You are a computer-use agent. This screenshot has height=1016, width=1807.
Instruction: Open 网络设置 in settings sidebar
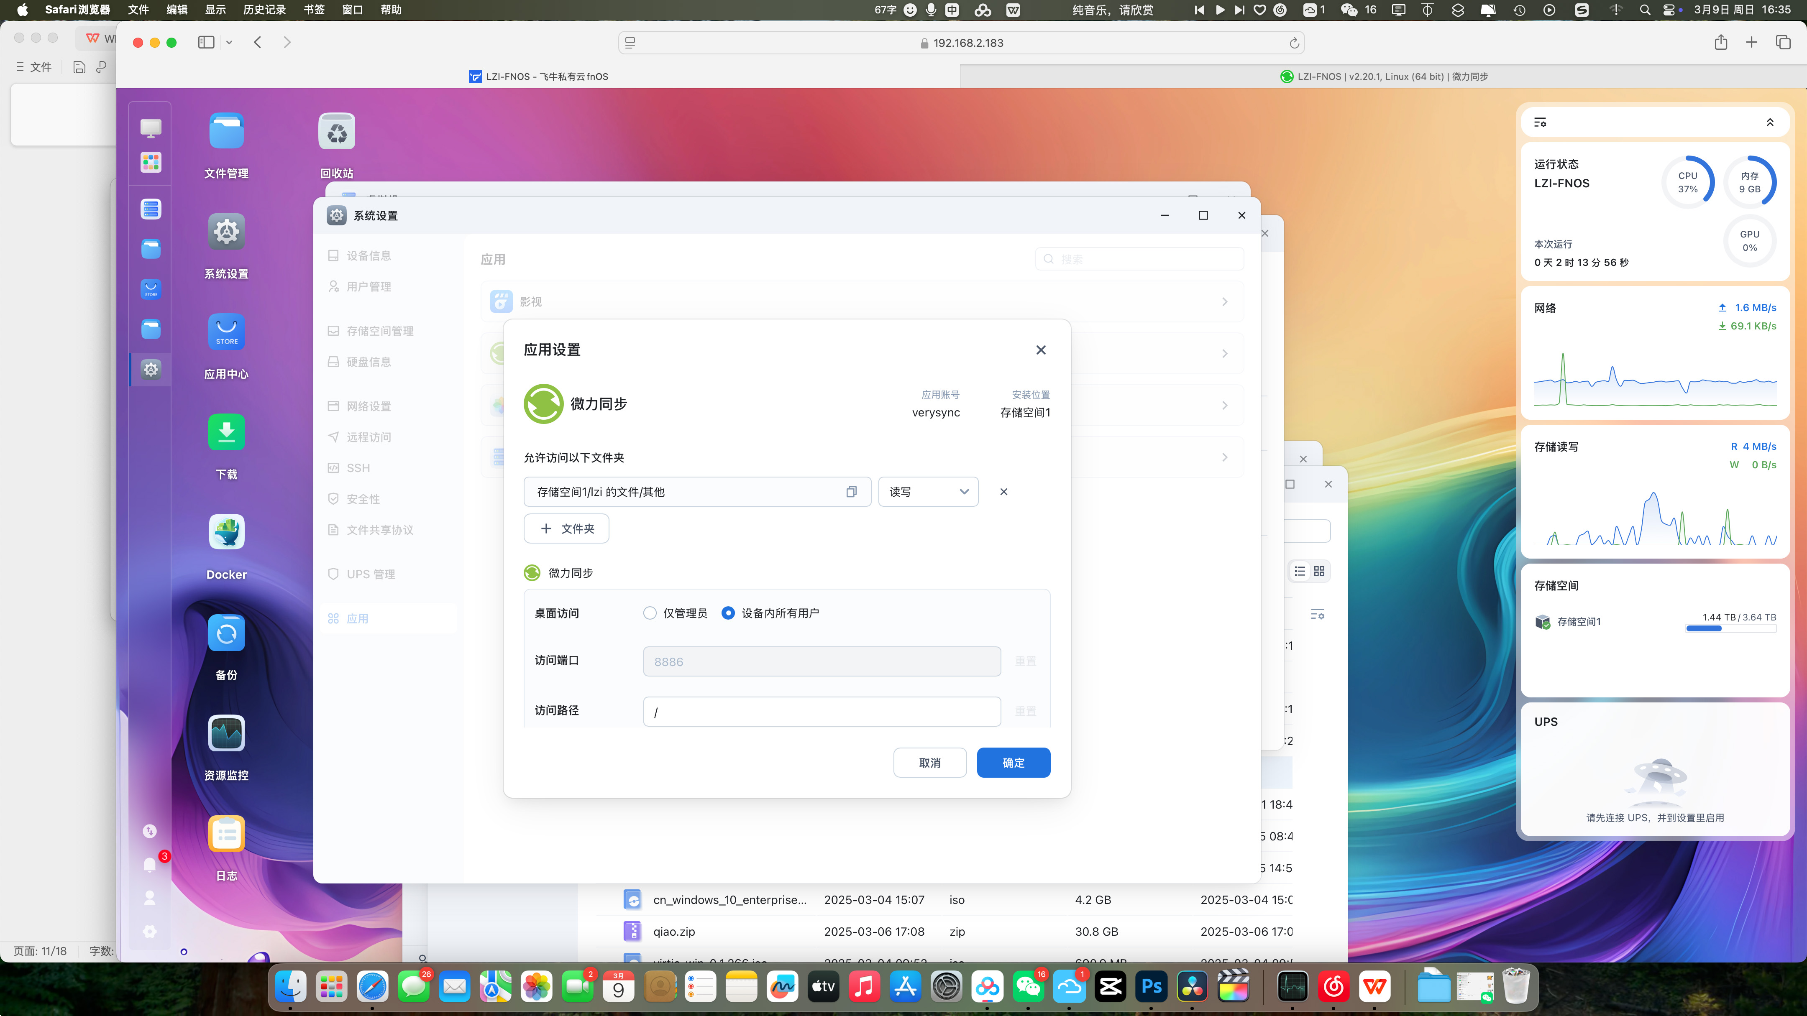[389, 407]
